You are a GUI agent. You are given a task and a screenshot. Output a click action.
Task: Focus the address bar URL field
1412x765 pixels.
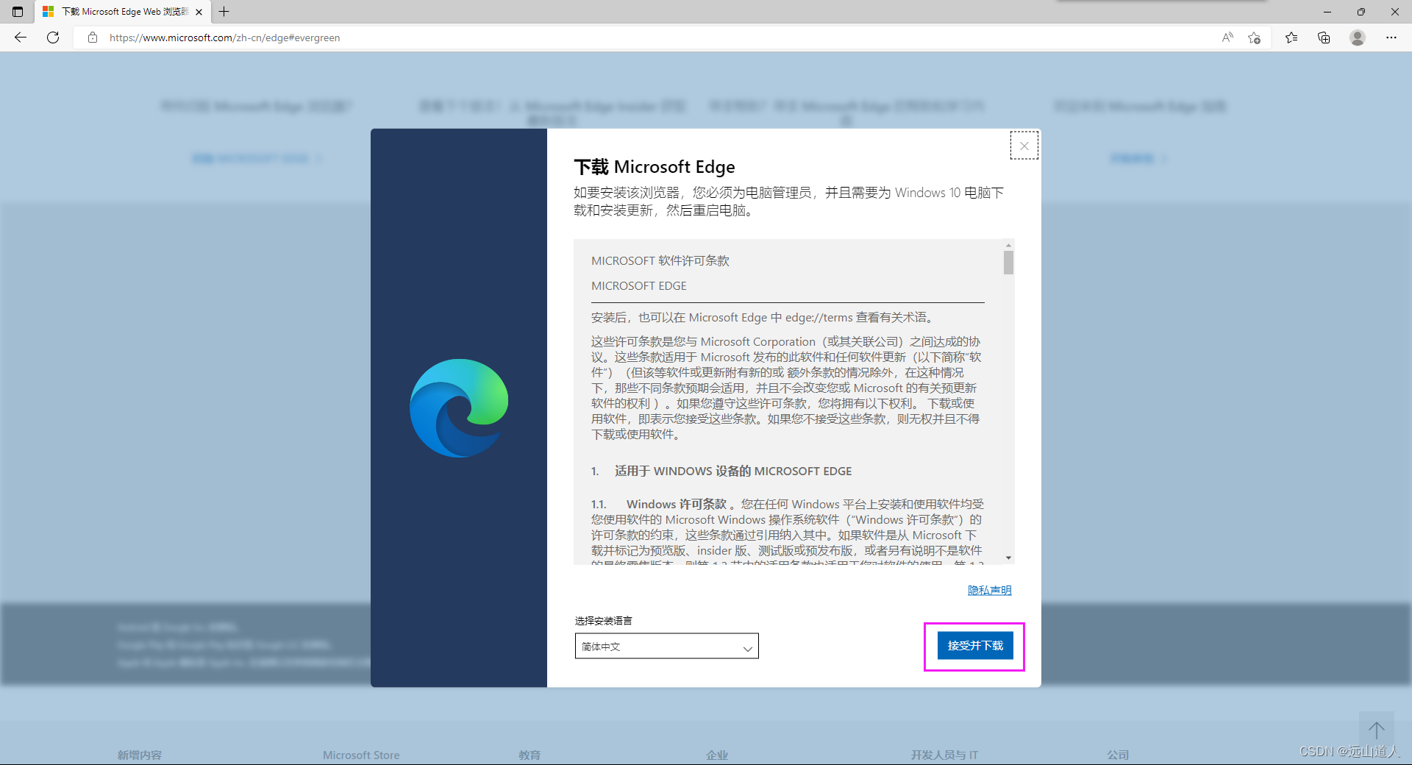[655, 38]
